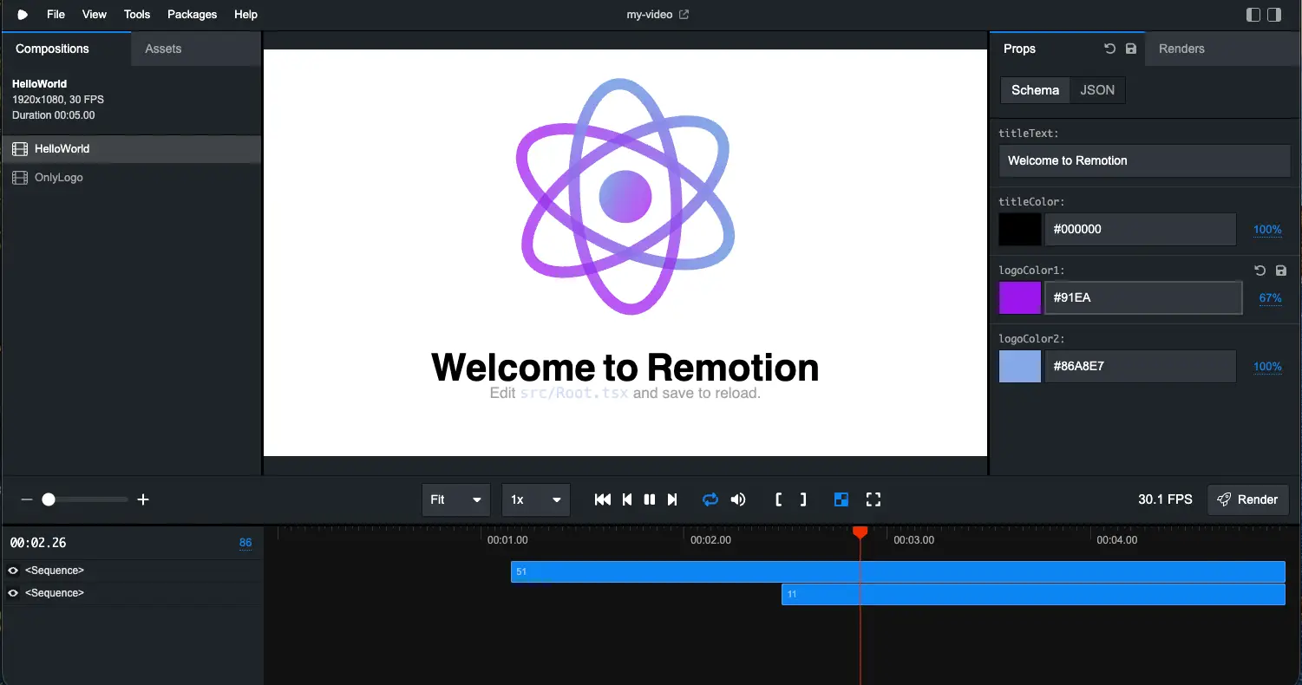Click the timeline zoom slider handle
The image size is (1302, 685).
pos(49,499)
